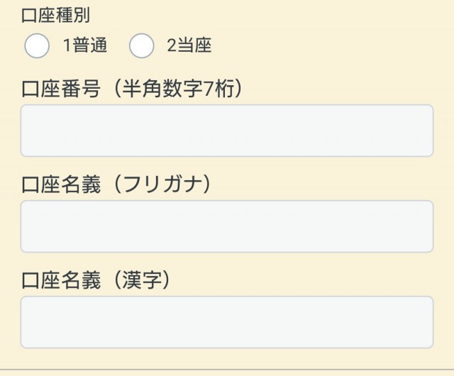Mark the first account type circle
The width and height of the screenshot is (454, 376).
click(37, 46)
